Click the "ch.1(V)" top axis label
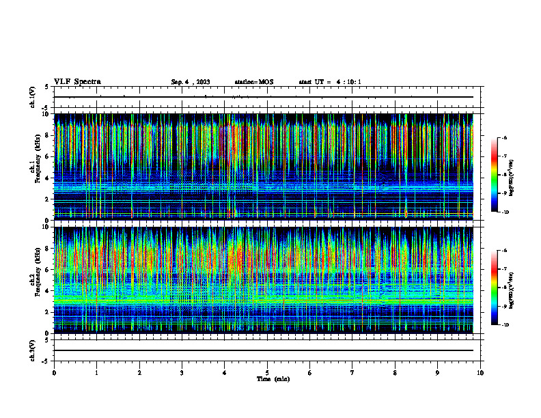 [x=32, y=97]
